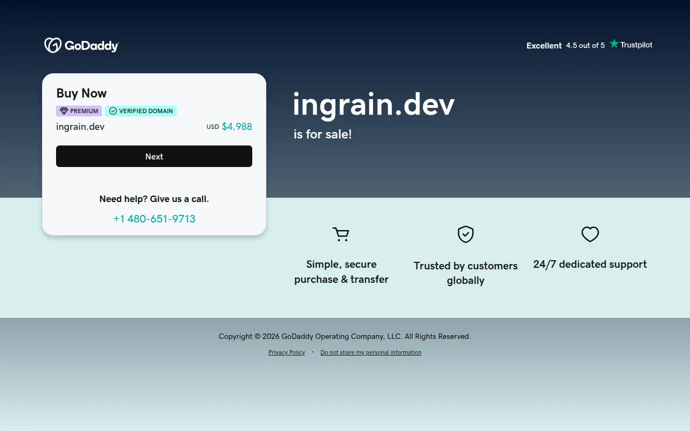Click the $4,988 price

237,127
